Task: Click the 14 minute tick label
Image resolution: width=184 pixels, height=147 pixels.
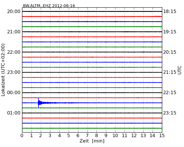Action: click(x=152, y=135)
